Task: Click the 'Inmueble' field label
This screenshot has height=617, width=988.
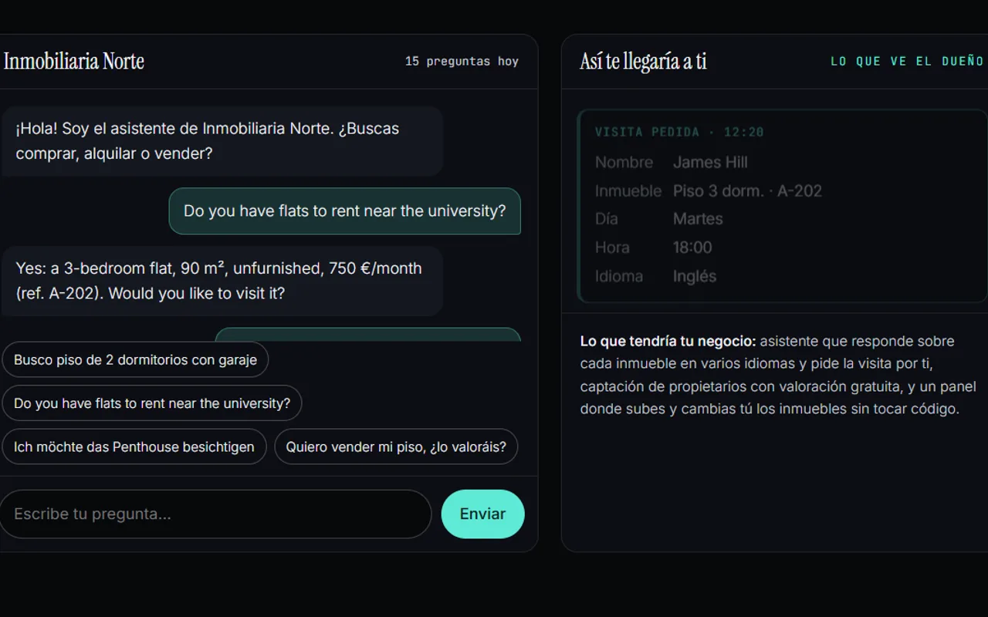Action: 628,190
